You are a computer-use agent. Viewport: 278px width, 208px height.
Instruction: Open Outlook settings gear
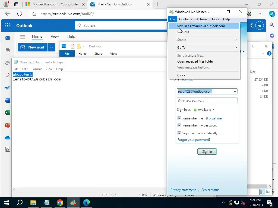[x=252, y=26]
